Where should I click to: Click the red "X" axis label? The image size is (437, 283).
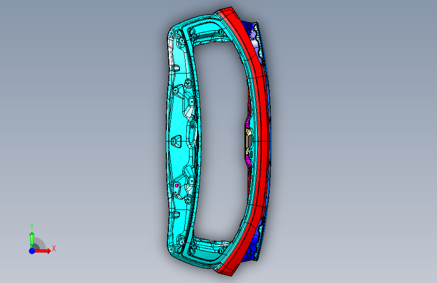54,248
